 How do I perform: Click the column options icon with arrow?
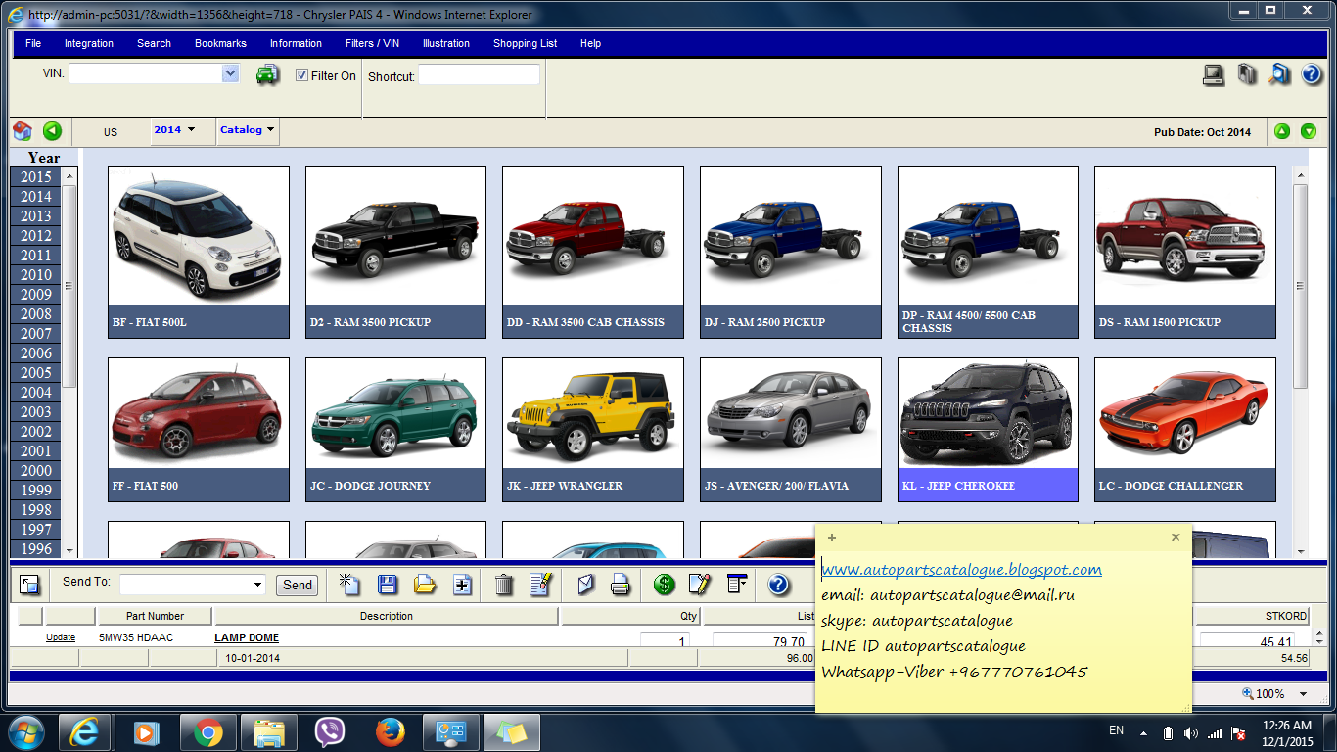coord(737,585)
